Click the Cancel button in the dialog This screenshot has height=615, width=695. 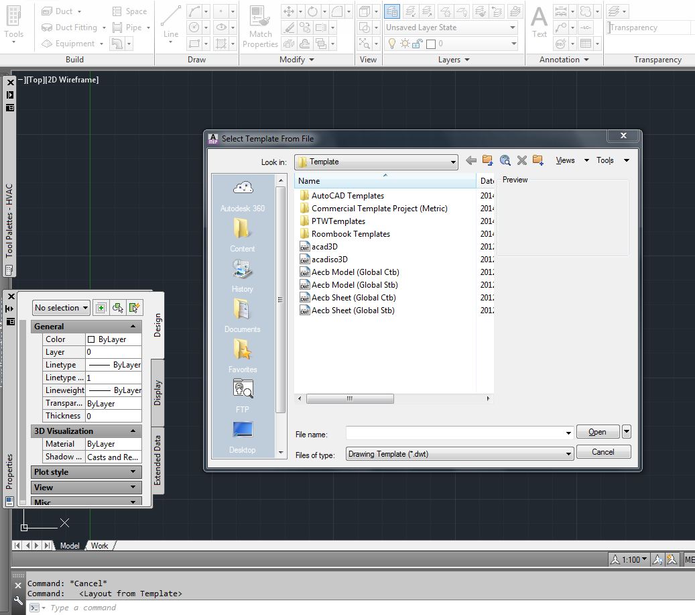[x=603, y=452]
